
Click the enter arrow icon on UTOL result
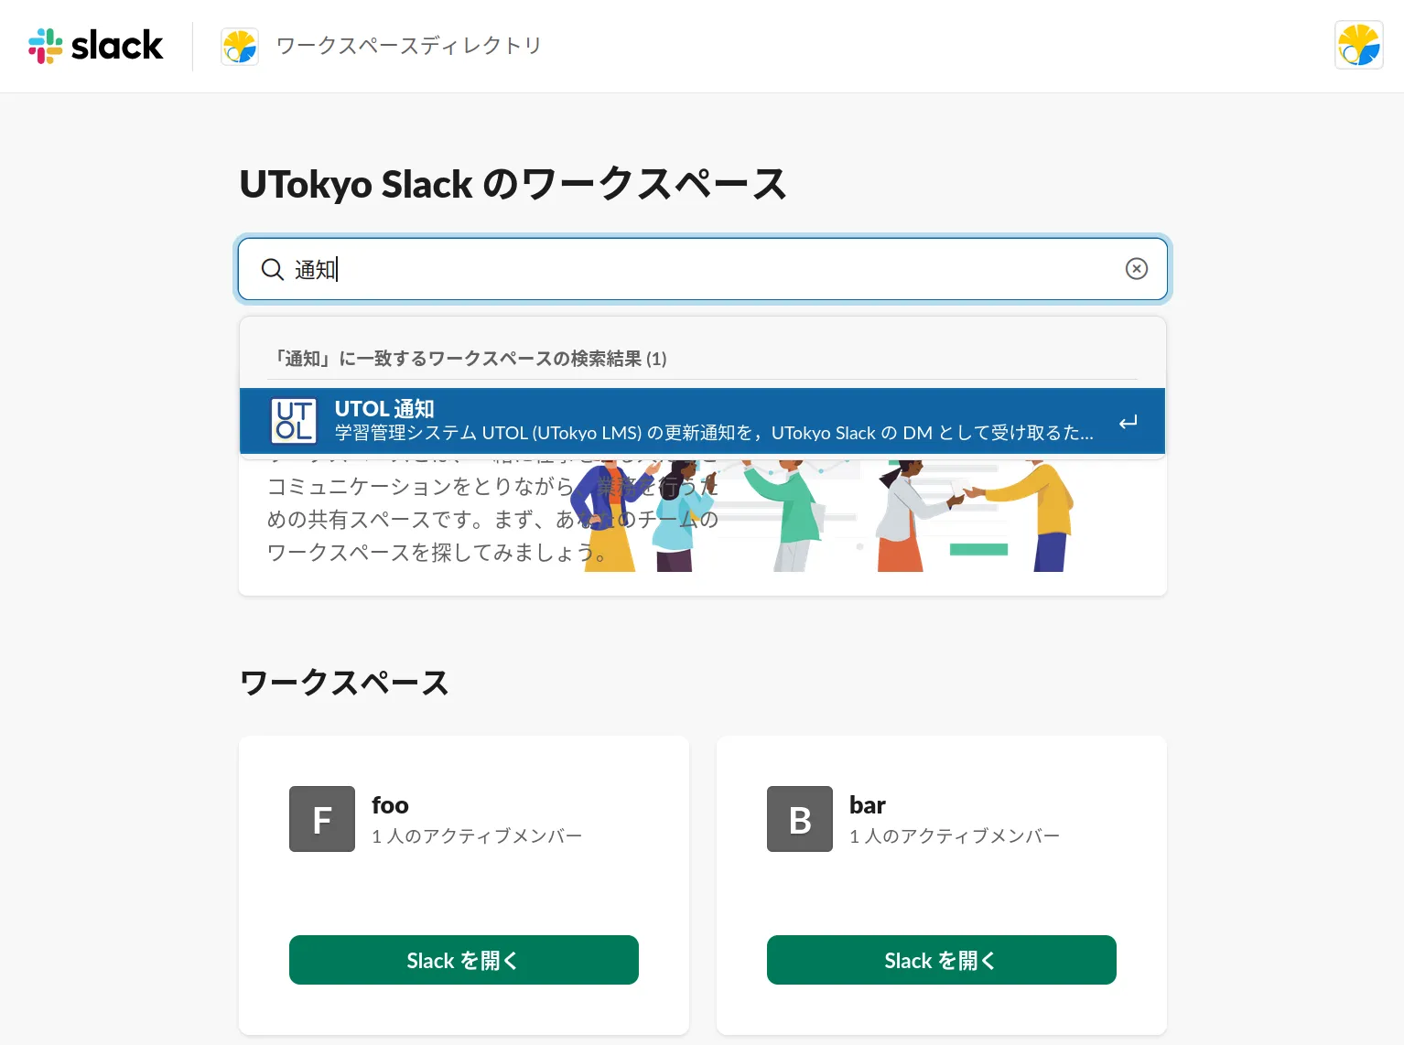1128,422
